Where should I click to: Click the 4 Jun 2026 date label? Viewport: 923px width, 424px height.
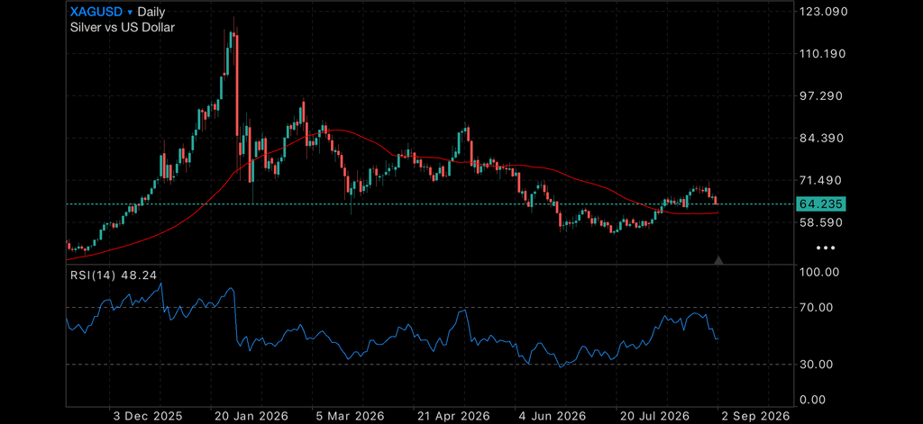point(554,416)
